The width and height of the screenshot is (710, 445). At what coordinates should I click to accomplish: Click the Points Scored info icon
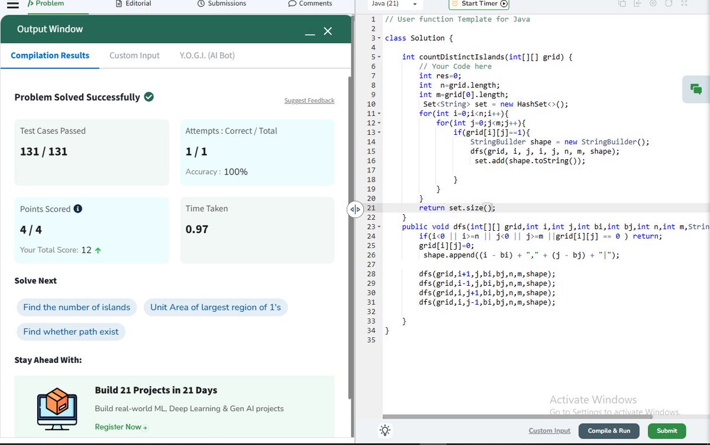coord(78,209)
